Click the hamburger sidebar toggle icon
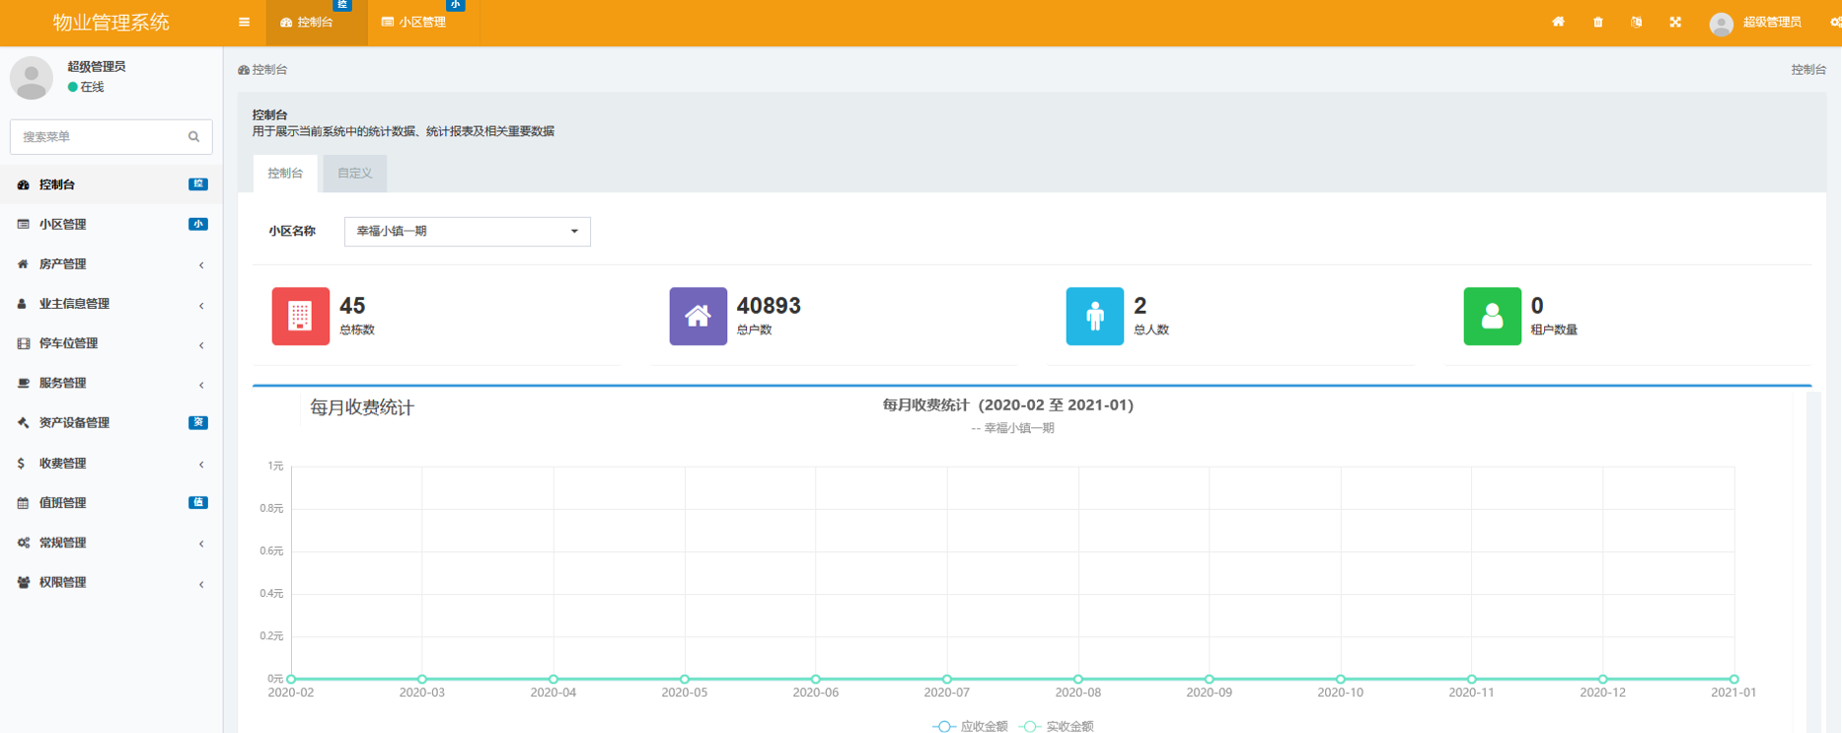 (x=244, y=22)
